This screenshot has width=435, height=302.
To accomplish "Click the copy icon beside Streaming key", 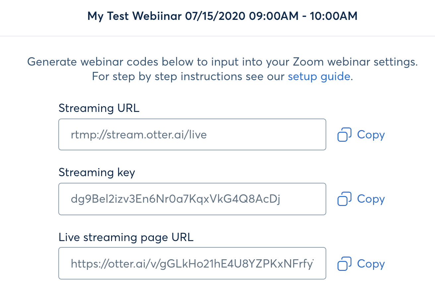I will (344, 199).
